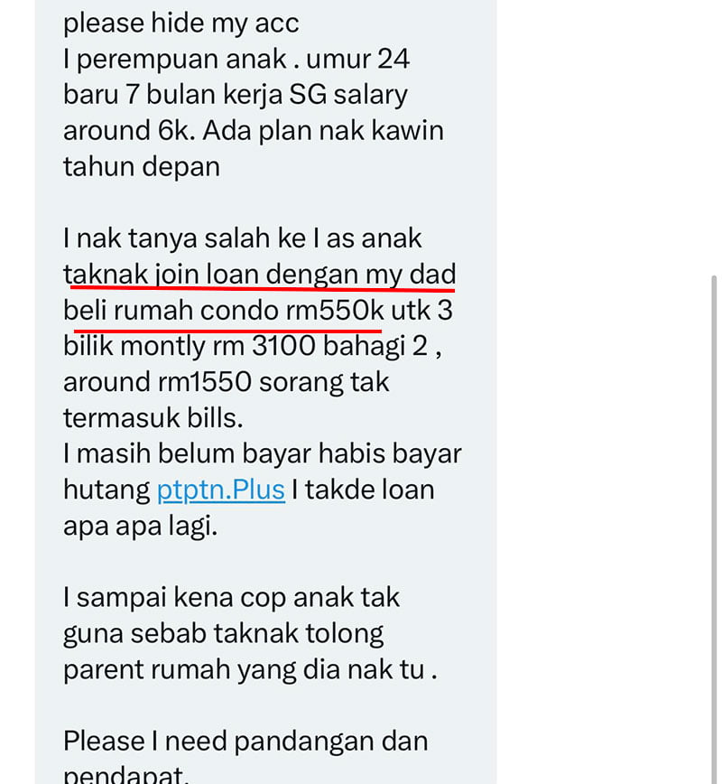Screen dimensions: 722x784
Task: Click the text "please hide my acc"
Action: click(x=180, y=23)
